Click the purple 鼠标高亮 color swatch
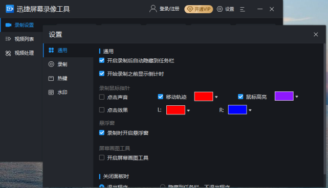The width and height of the screenshot is (328, 188). pos(284,96)
